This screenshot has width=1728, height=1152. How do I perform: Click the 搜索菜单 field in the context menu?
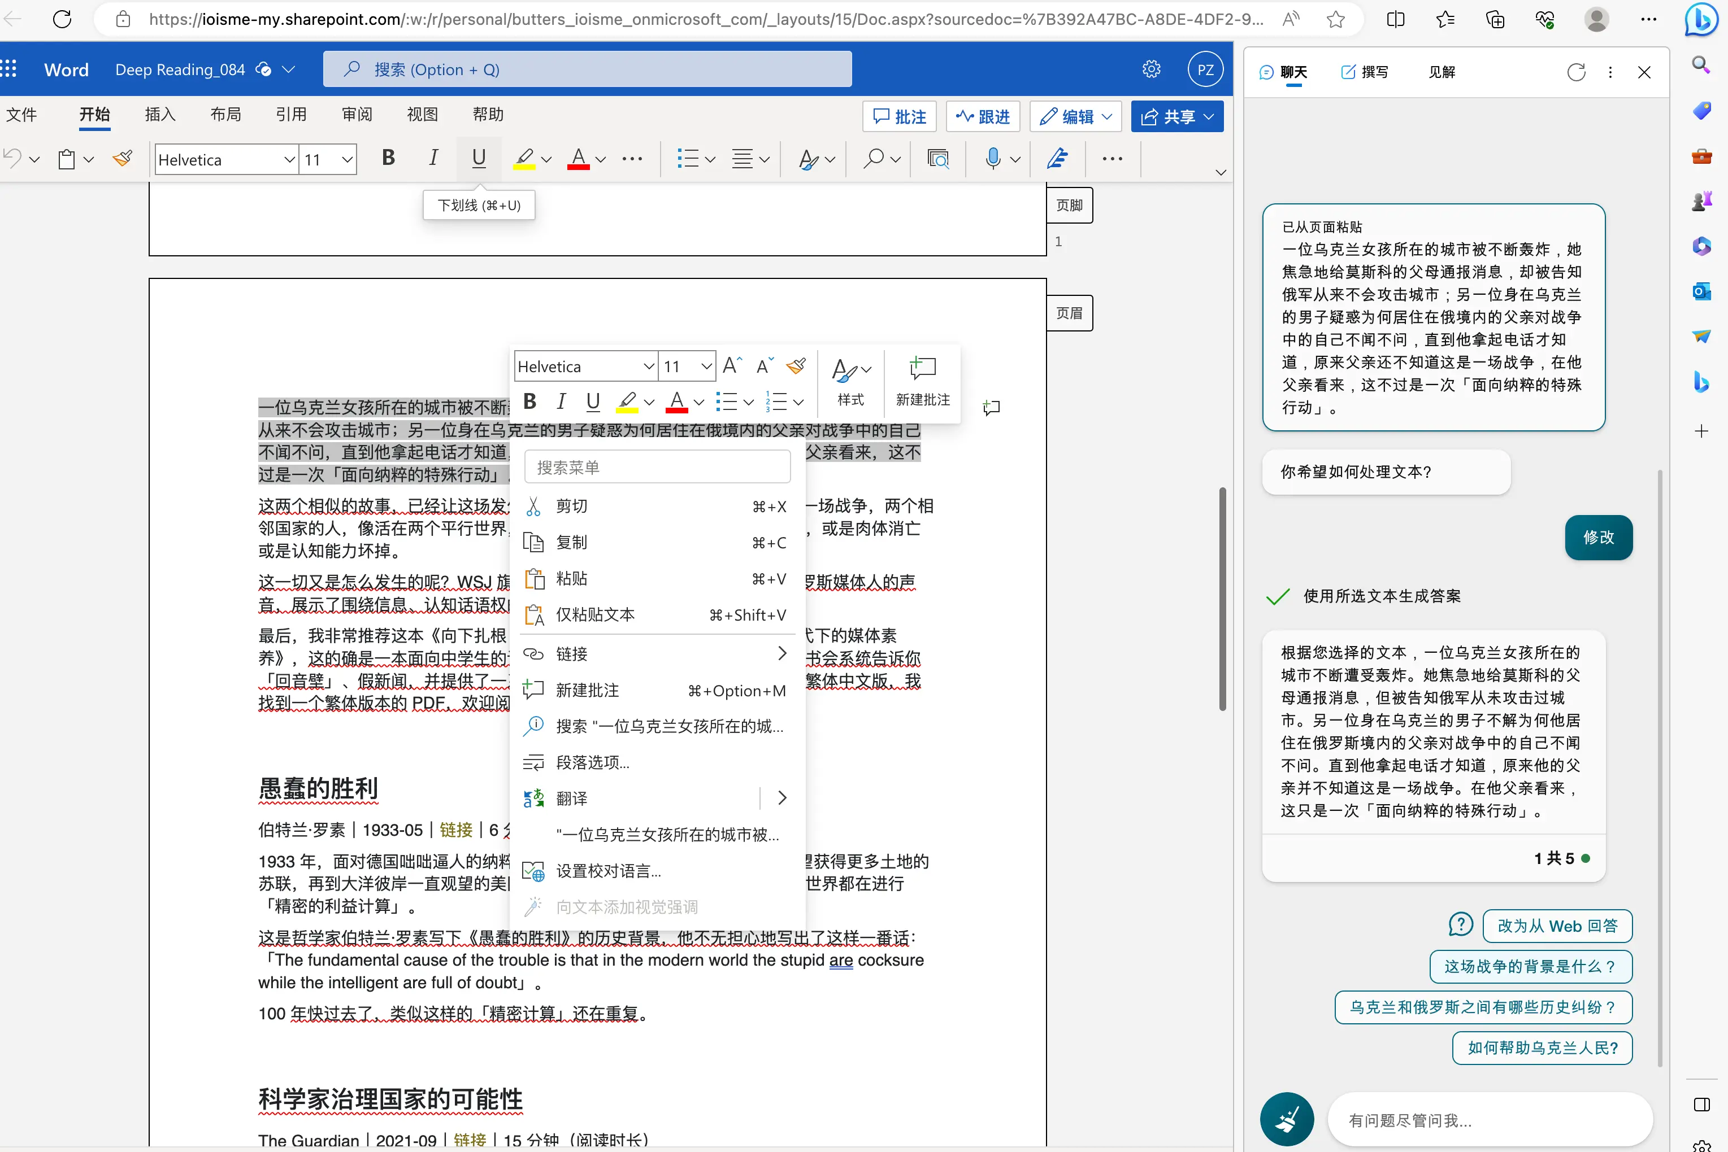(x=657, y=467)
